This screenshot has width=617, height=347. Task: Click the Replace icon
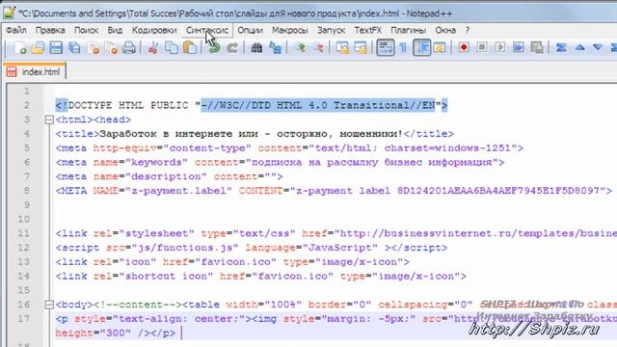[x=275, y=48]
